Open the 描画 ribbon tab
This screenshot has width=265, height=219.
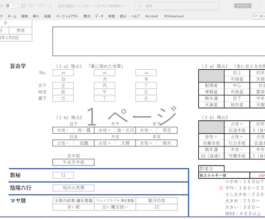coord(47,16)
